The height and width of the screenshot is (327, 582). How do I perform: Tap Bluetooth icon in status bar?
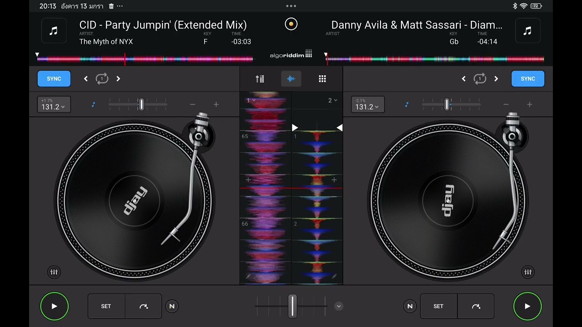(x=515, y=6)
